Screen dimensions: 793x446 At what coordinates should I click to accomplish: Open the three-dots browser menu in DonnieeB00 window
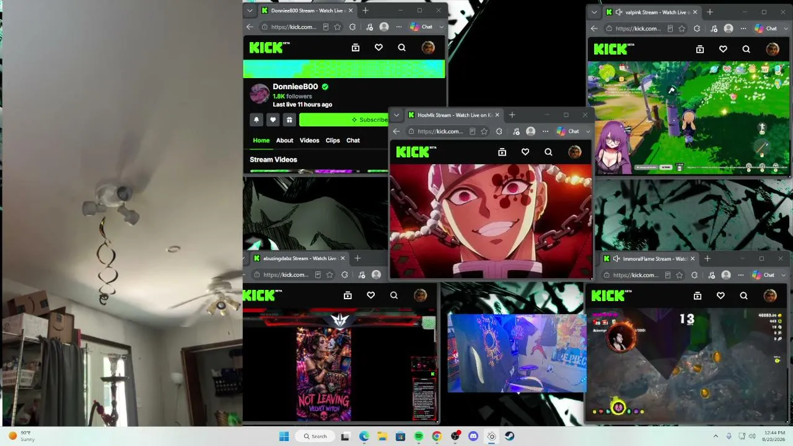click(399, 27)
